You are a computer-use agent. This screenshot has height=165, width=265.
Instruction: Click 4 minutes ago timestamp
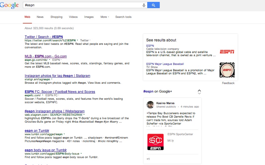(x=190, y=107)
